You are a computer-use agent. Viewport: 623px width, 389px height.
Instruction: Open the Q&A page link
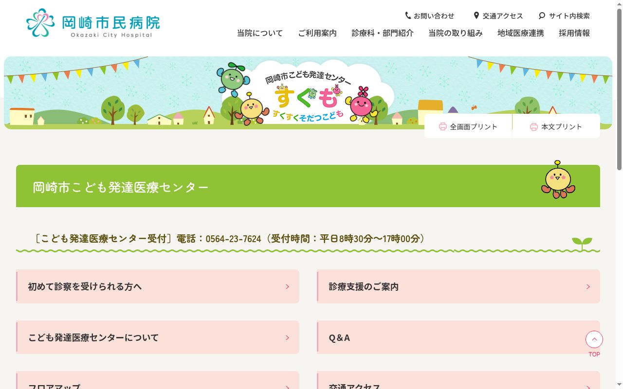[458, 337]
